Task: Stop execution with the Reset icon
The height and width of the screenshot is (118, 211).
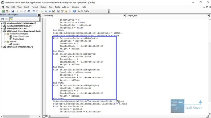Action: coord(50,11)
